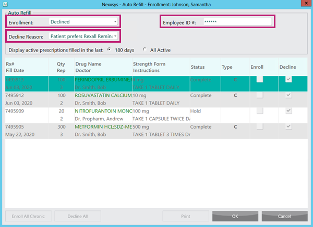Sort by the Status column header
The image size is (313, 227).
pos(198,67)
